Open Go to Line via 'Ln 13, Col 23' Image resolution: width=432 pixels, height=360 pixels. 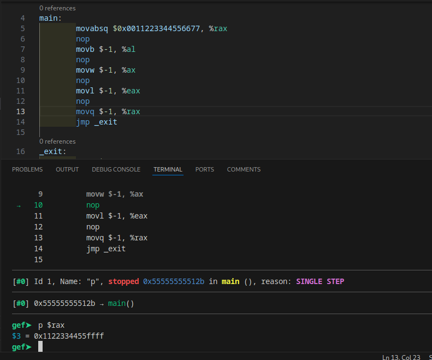[x=401, y=357]
